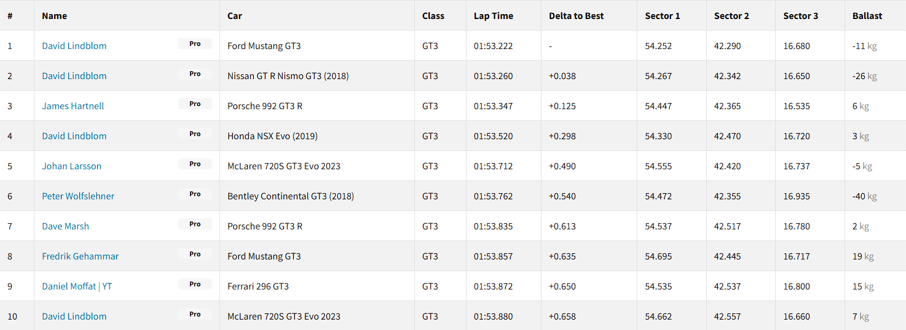Click the Delta to Best column header
The image size is (906, 330).
pyautogui.click(x=577, y=16)
